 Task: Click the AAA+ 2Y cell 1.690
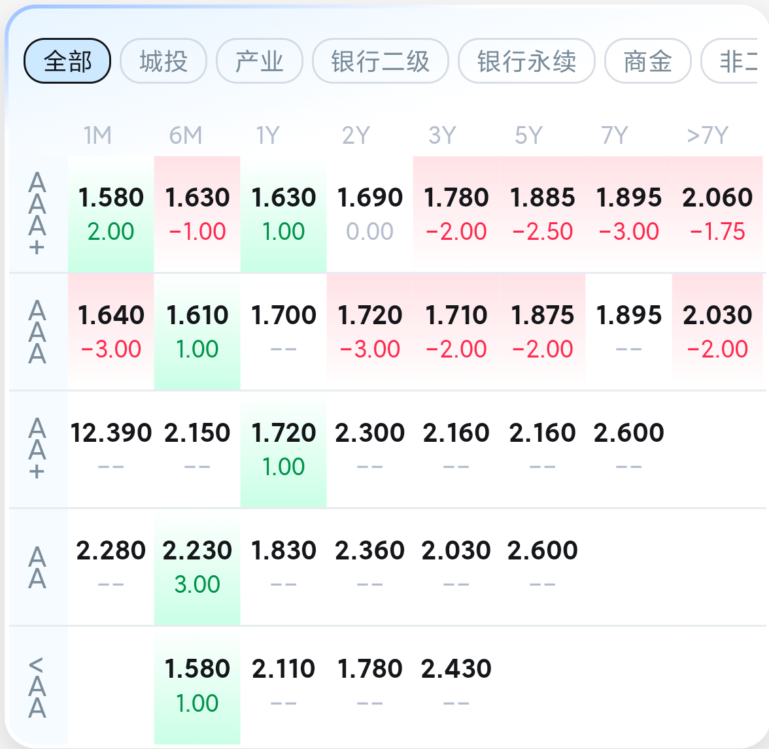(x=369, y=214)
